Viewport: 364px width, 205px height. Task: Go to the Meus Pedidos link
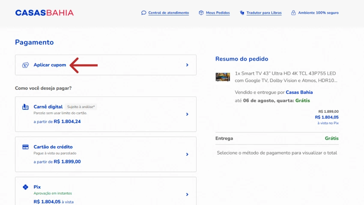[218, 13]
